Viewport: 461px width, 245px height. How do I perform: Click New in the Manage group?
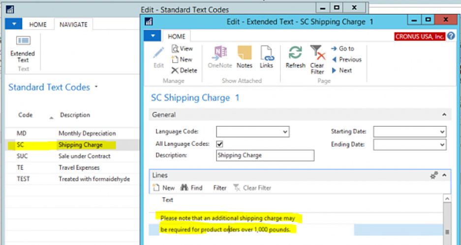coord(182,59)
